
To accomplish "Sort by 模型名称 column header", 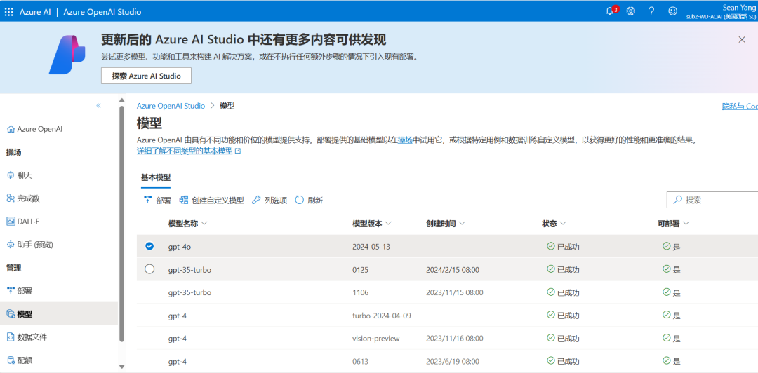I will coord(187,223).
